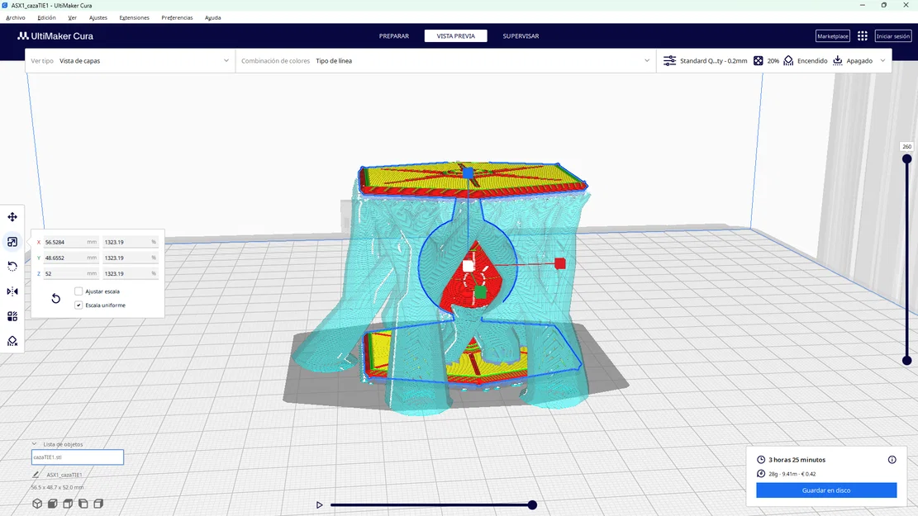Image resolution: width=918 pixels, height=516 pixels.
Task: Open the Extensiones menu
Action: 134,17
